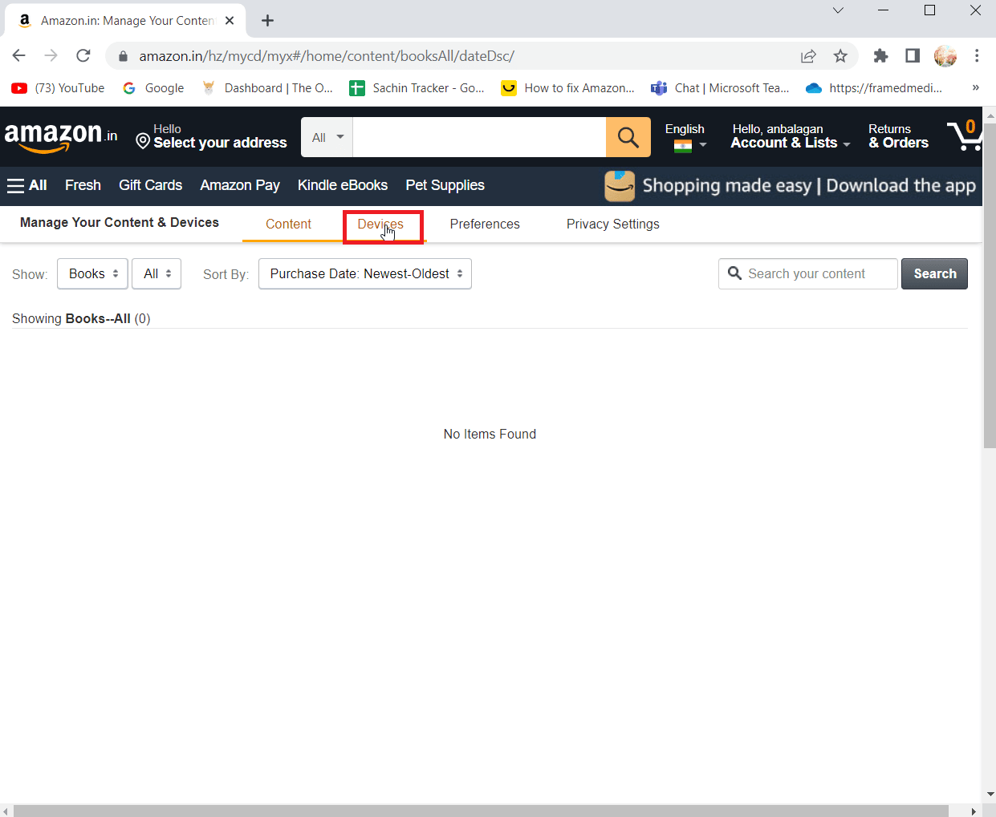Screen dimensions: 996x817
Task: Open Gift Cards in navigation bar
Action: tap(151, 185)
